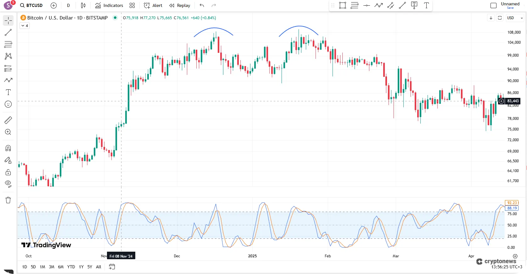Screen dimensions: 527x274
Task: Click the scroll down arrow near USD
Action: (x=491, y=18)
